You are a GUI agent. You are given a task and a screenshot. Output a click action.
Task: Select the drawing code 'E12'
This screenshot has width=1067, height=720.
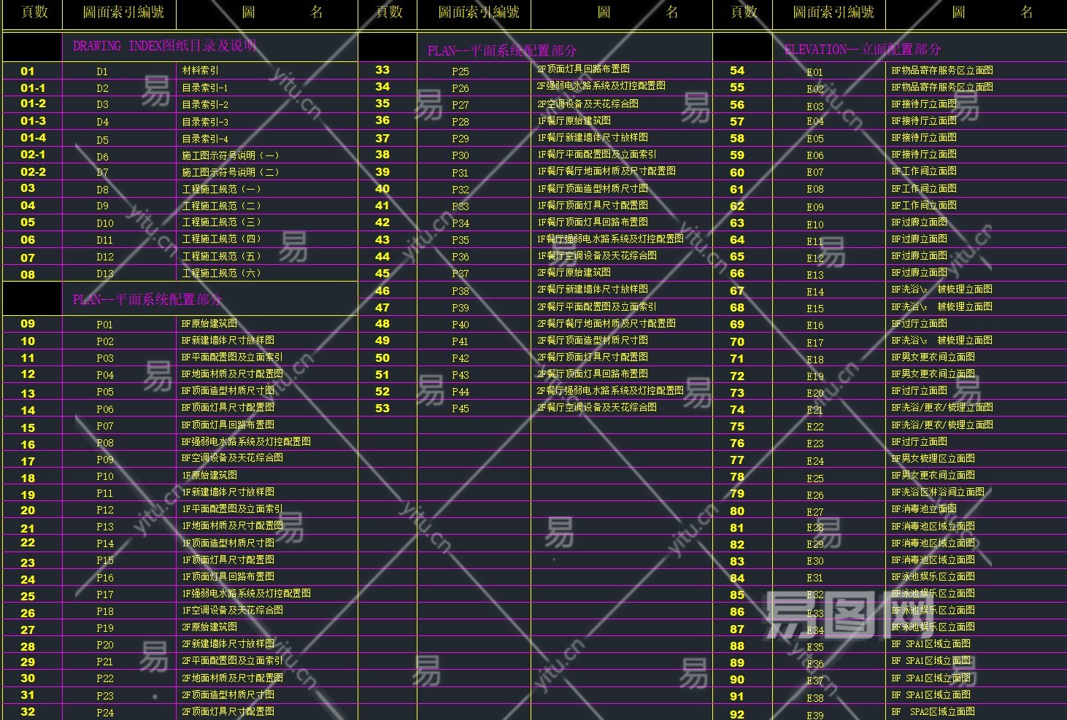(815, 258)
